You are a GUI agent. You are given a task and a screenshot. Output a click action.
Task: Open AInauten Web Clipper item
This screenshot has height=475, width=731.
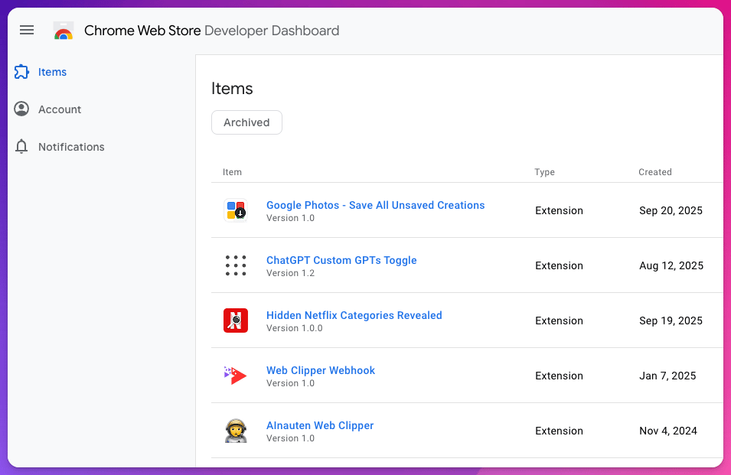320,425
